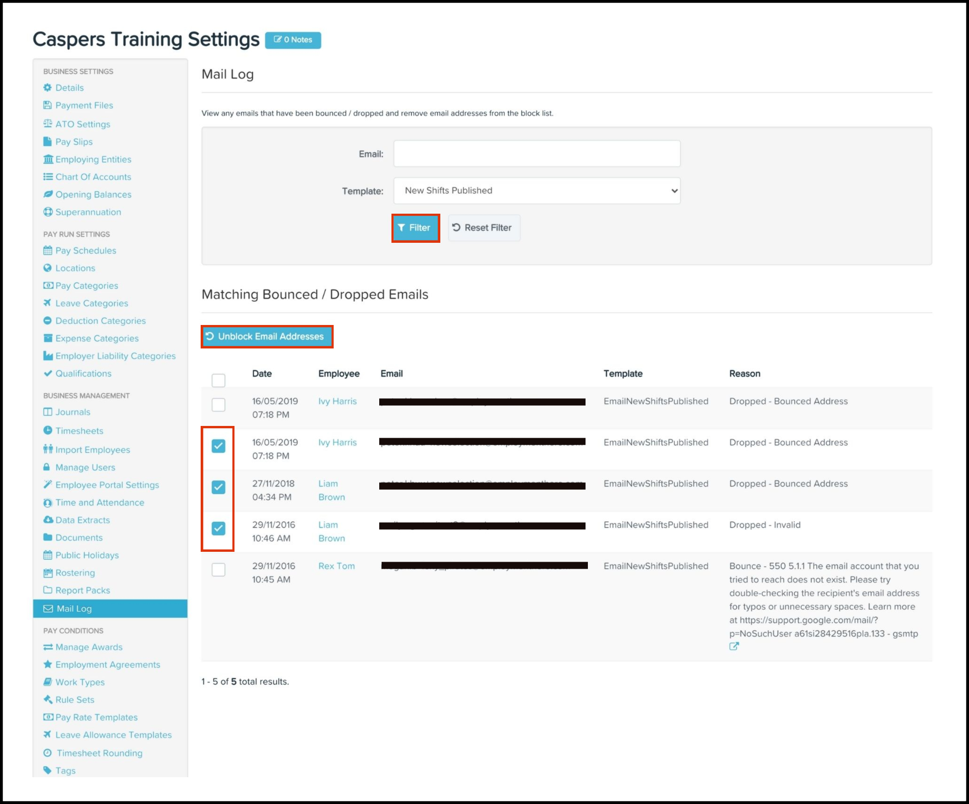Viewport: 969px width, 804px height.
Task: Check the first Ivy Harris row checkbox
Action: click(x=219, y=404)
